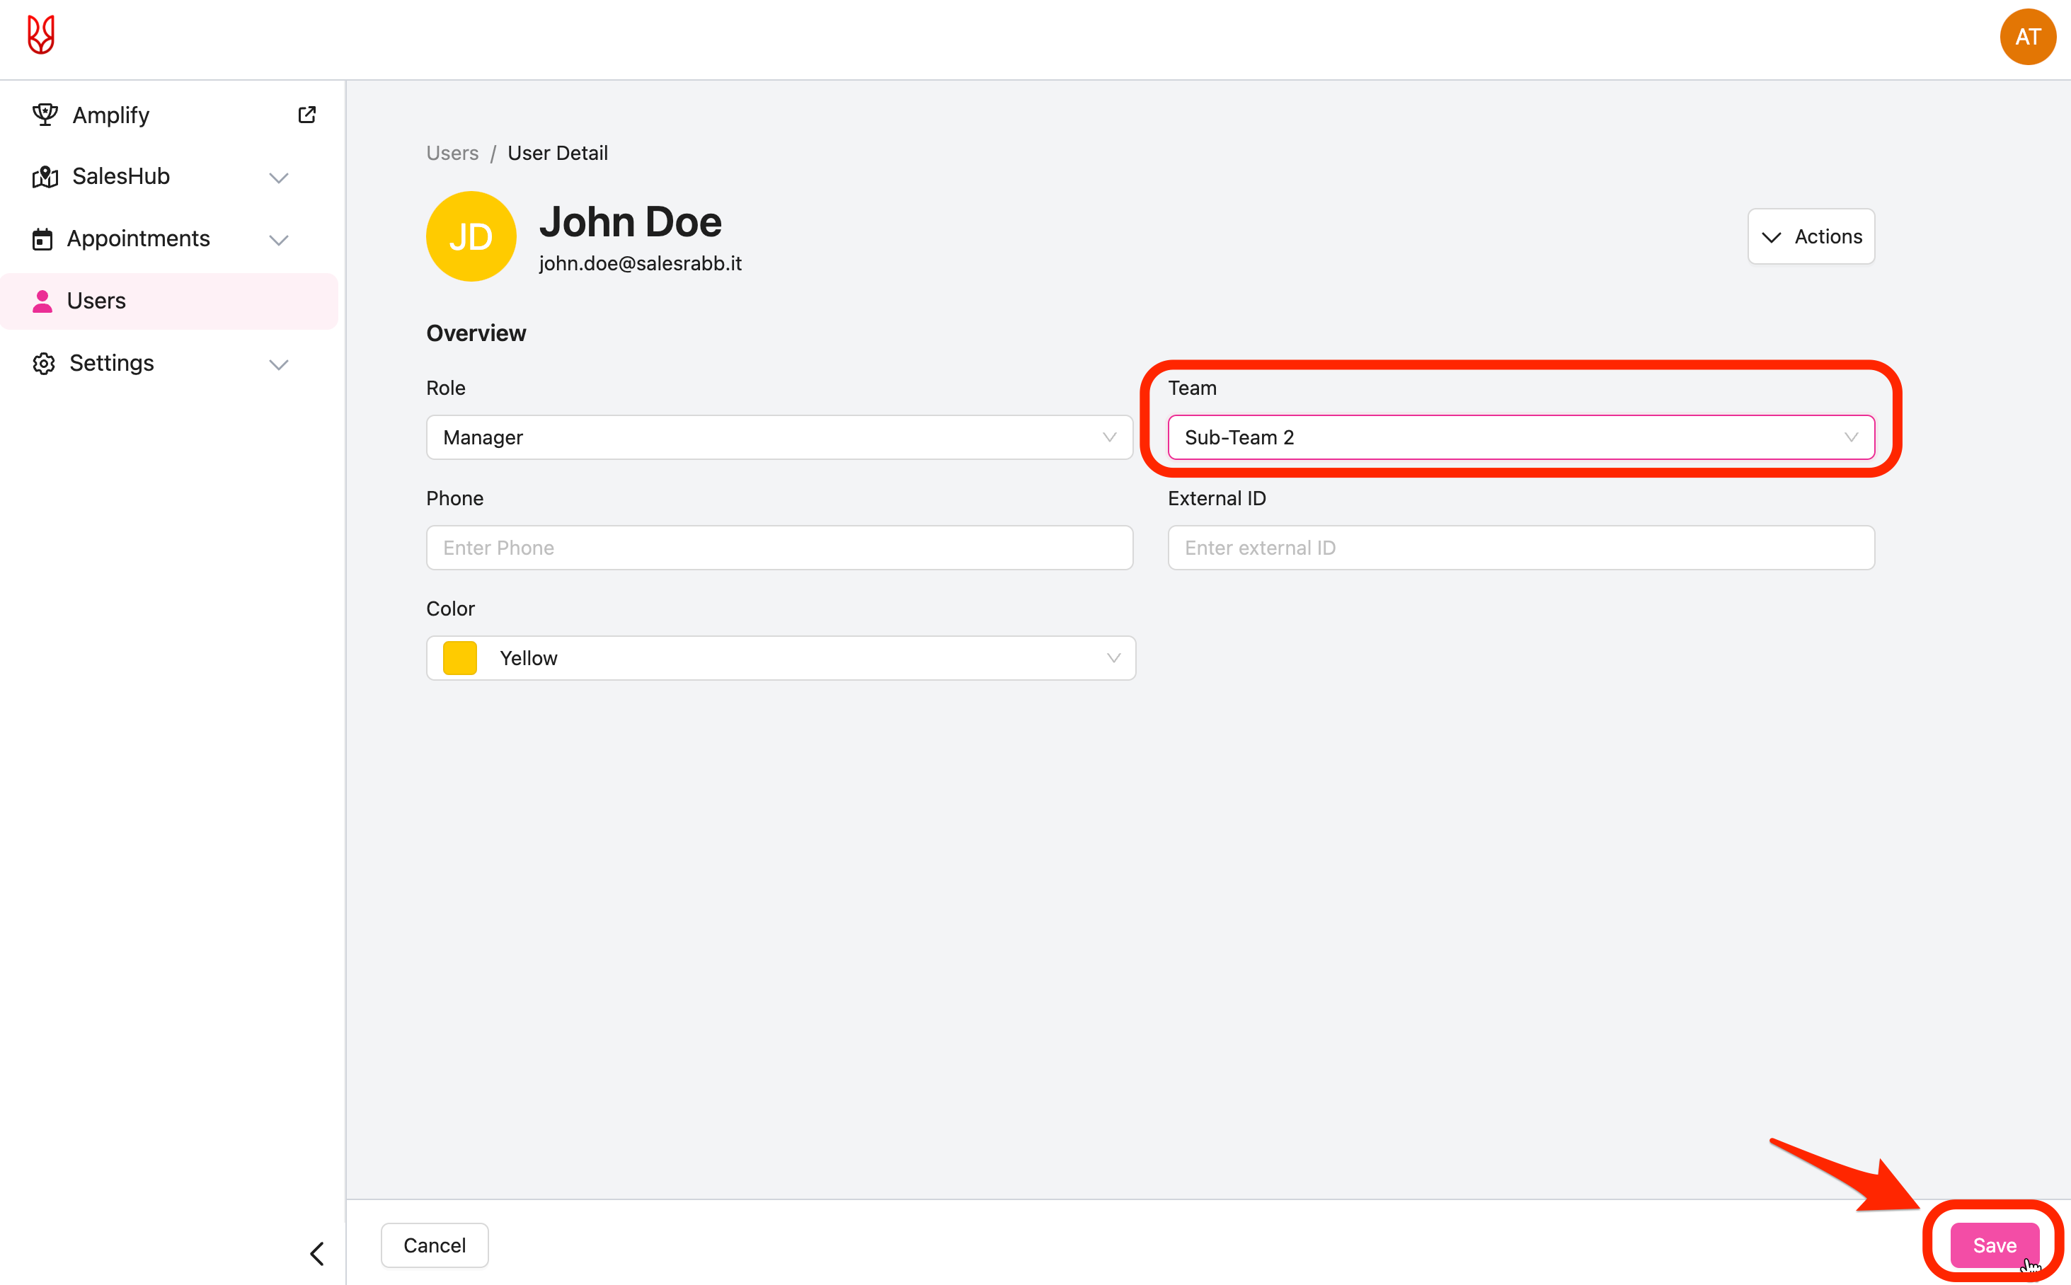This screenshot has height=1285, width=2071.
Task: Expand the SalesHub submenu chevron
Action: coord(279,178)
